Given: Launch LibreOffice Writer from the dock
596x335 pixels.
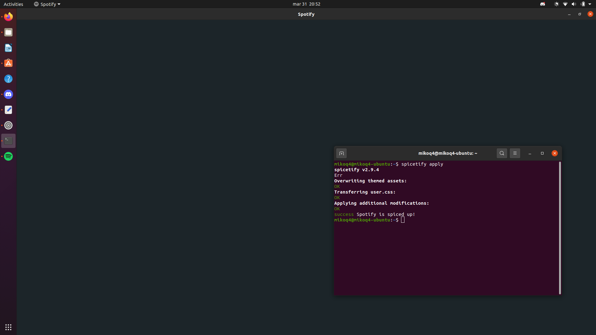Looking at the screenshot, I should point(8,48).
